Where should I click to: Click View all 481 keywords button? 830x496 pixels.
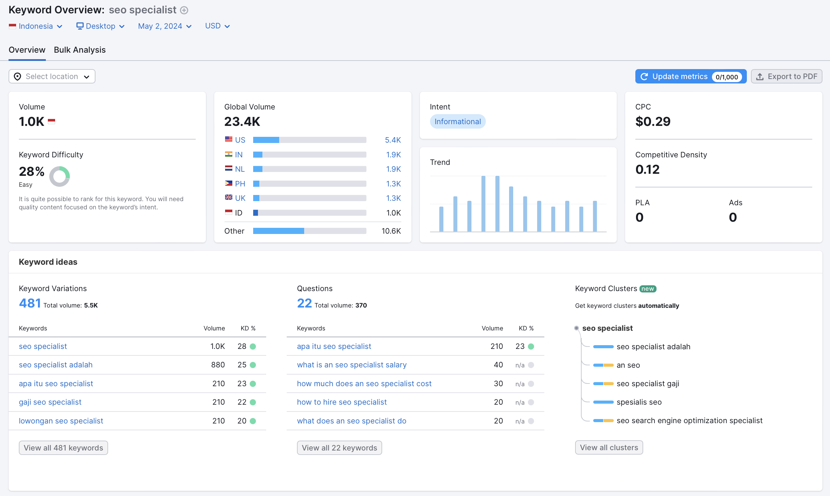point(63,448)
